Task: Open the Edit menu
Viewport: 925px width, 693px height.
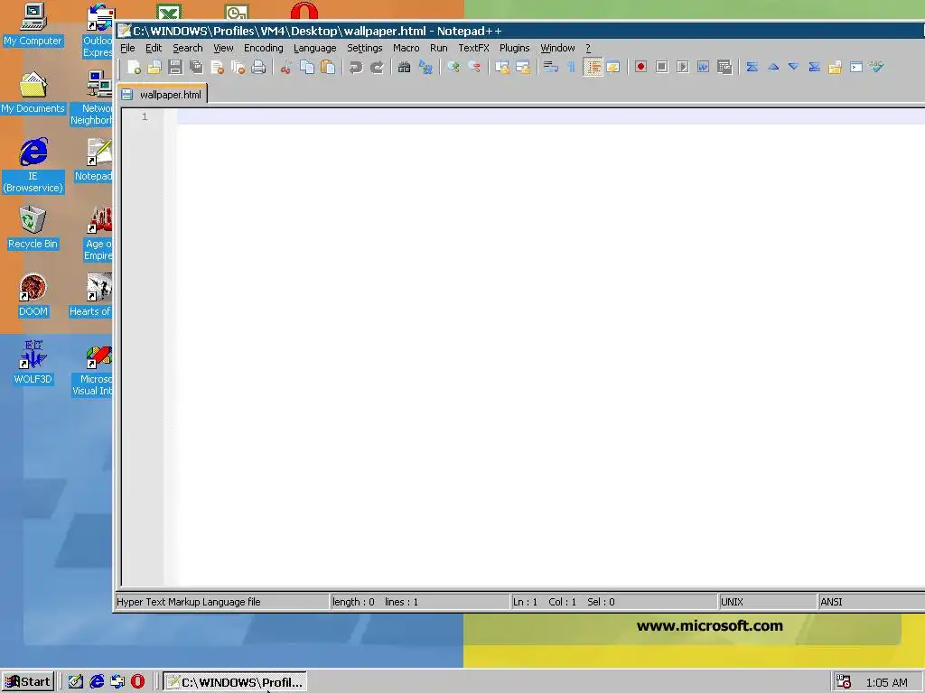Action: 154,49
